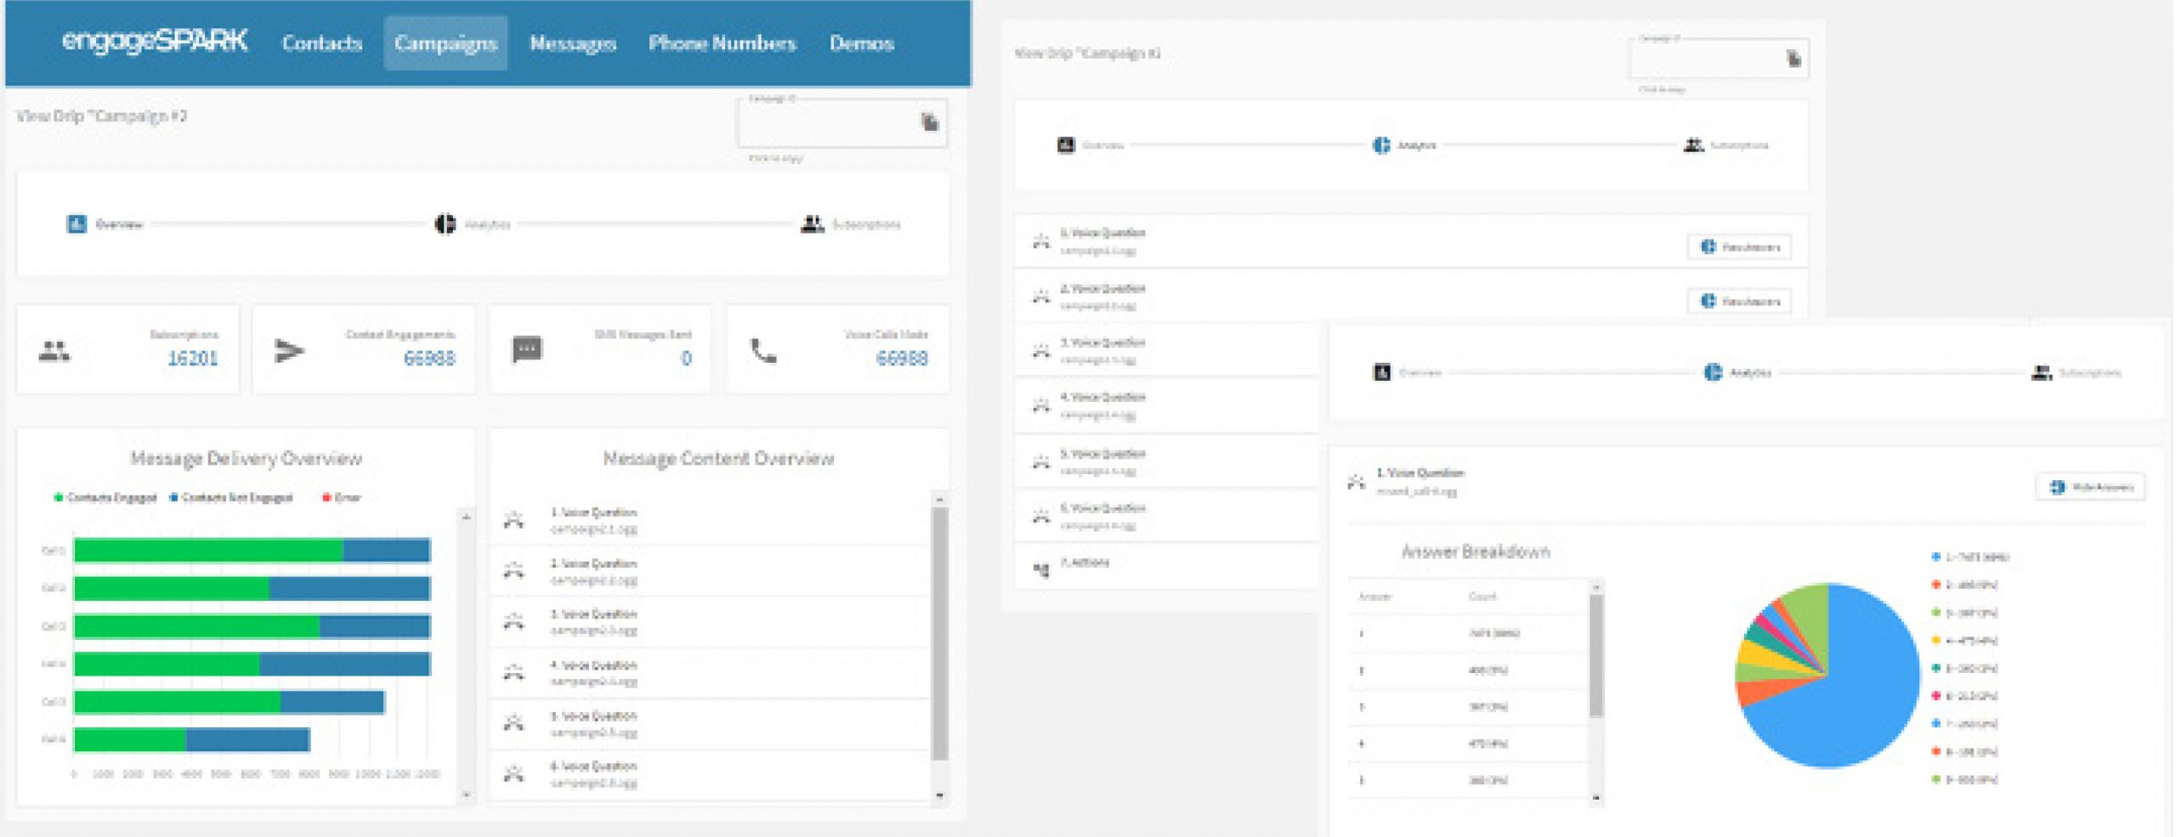Toggle Contacts Not Engaged legend series
Image resolution: width=2176 pixels, height=837 pixels.
click(231, 498)
